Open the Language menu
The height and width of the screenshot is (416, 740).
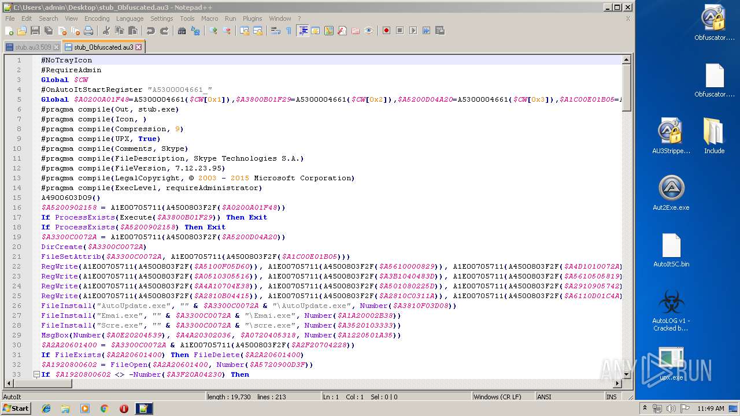129,18
